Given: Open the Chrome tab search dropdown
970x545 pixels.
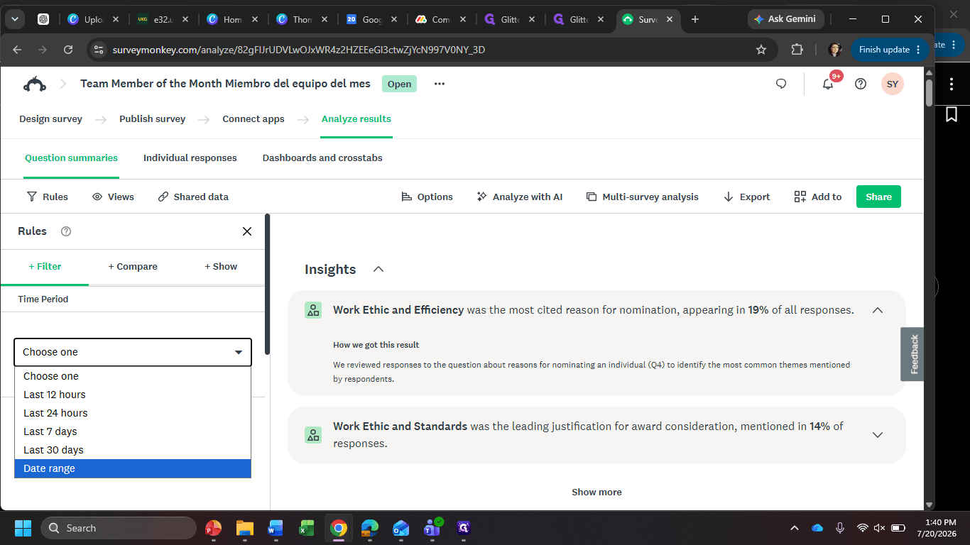Looking at the screenshot, I should click(14, 19).
